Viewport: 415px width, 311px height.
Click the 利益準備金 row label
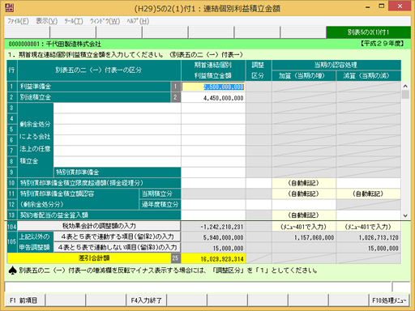pyautogui.click(x=36, y=87)
